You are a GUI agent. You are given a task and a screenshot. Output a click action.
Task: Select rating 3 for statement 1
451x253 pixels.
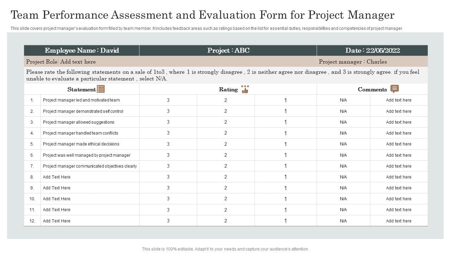tap(168, 100)
